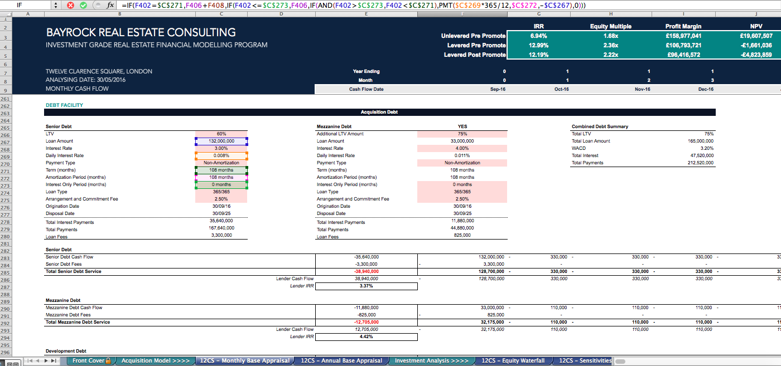The image size is (781, 366).
Task: Click the DEBT FACILITY section heading
Action: pyautogui.click(x=64, y=105)
